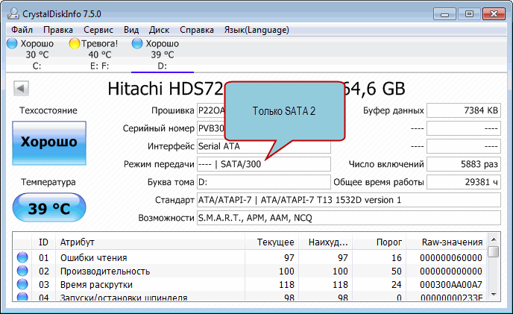Image resolution: width=513 pixels, height=314 pixels.
Task: Click the status orb for Запуски/остановки шпинделя row
Action: 22,297
